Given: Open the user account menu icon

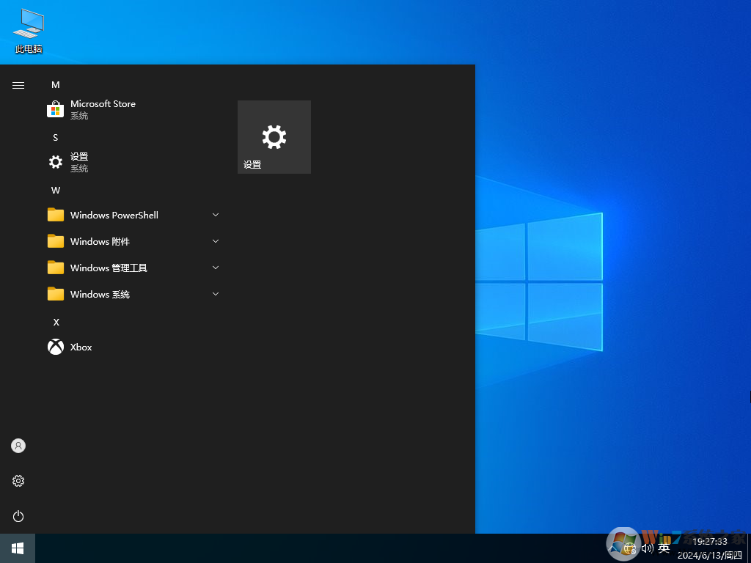Looking at the screenshot, I should tap(18, 446).
